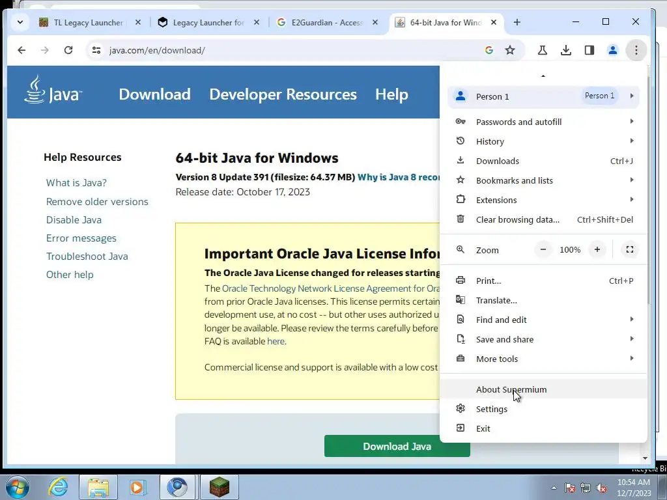This screenshot has height=500, width=667.
Task: Select Clear browsing data menu item
Action: click(x=544, y=220)
